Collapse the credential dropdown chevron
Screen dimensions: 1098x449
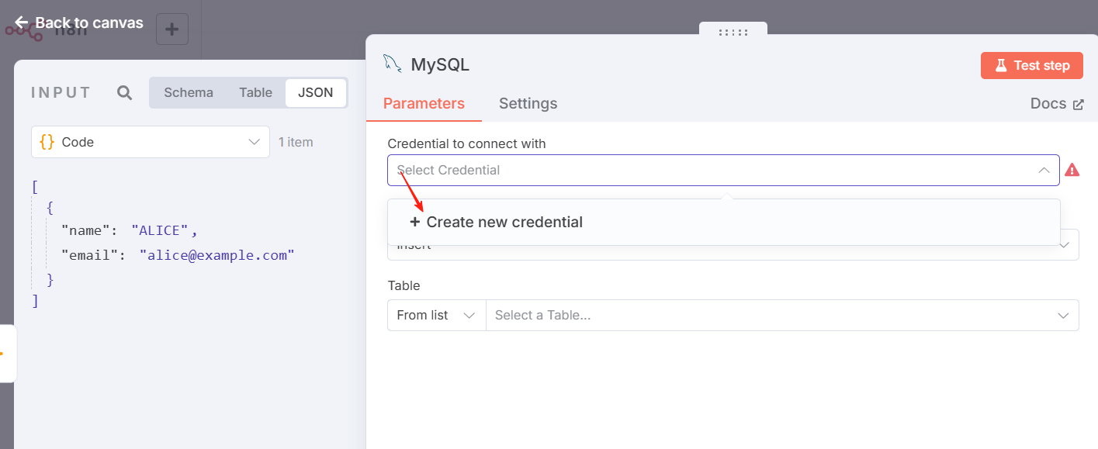[x=1044, y=170]
